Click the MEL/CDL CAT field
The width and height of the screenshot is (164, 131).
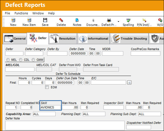[x=44, y=69]
